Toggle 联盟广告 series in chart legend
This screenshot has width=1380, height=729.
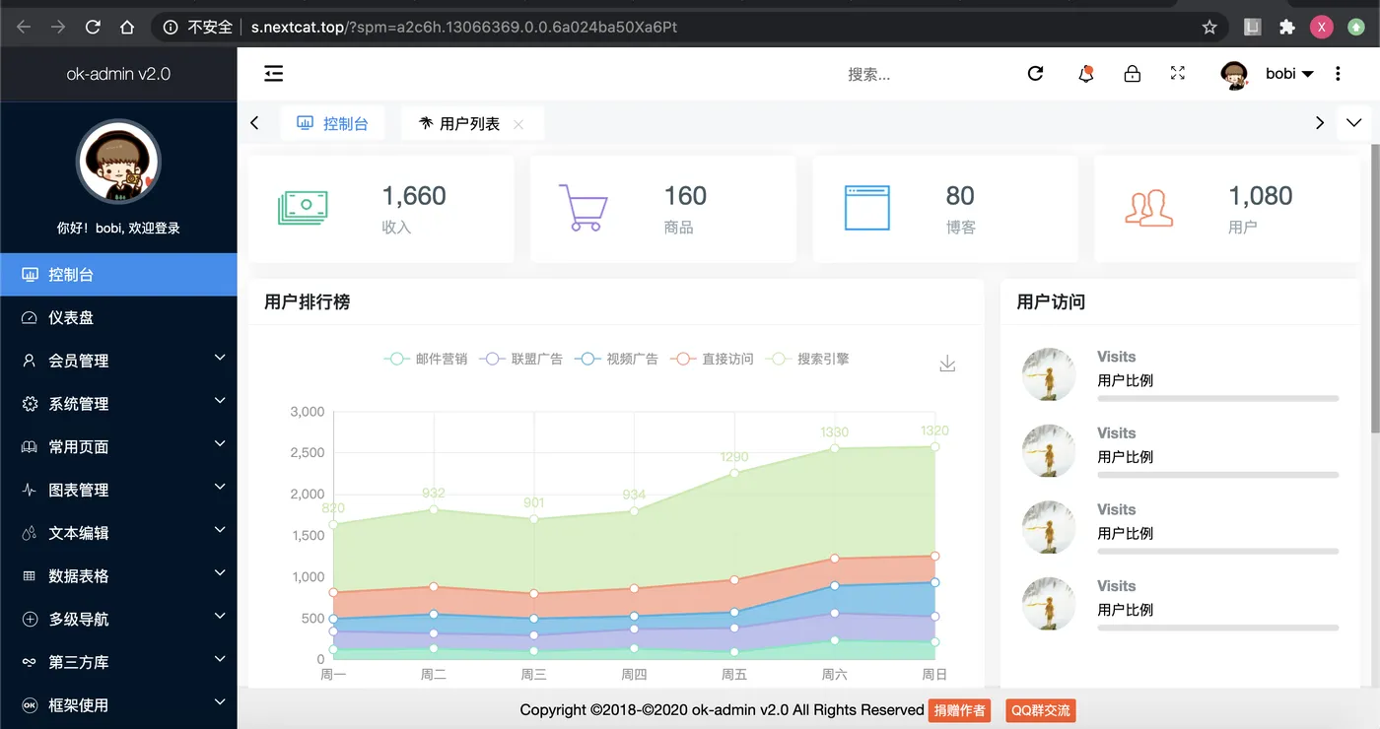click(520, 359)
